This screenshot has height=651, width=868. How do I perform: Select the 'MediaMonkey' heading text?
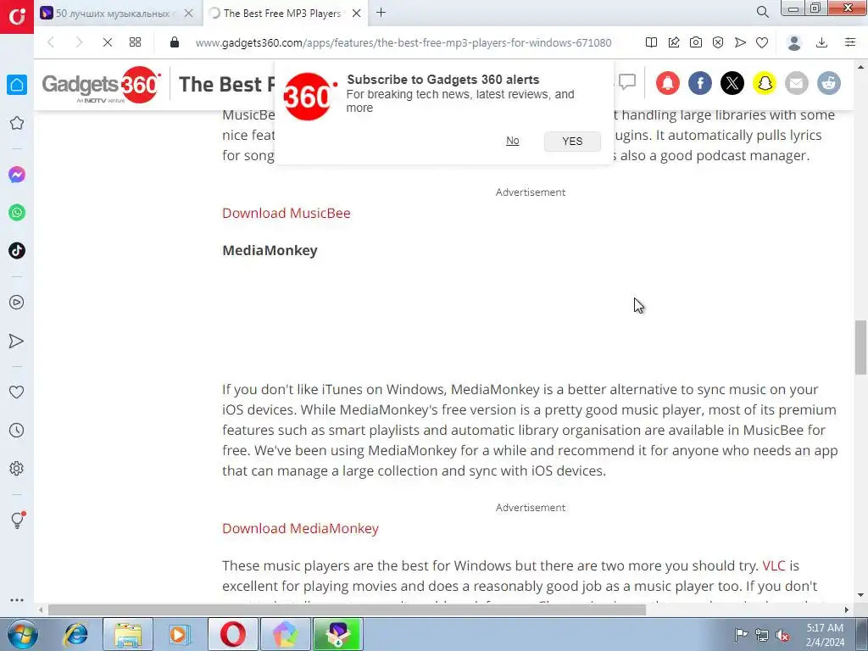(x=270, y=251)
